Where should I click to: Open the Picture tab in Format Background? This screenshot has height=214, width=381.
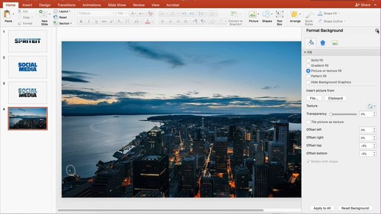[335, 43]
